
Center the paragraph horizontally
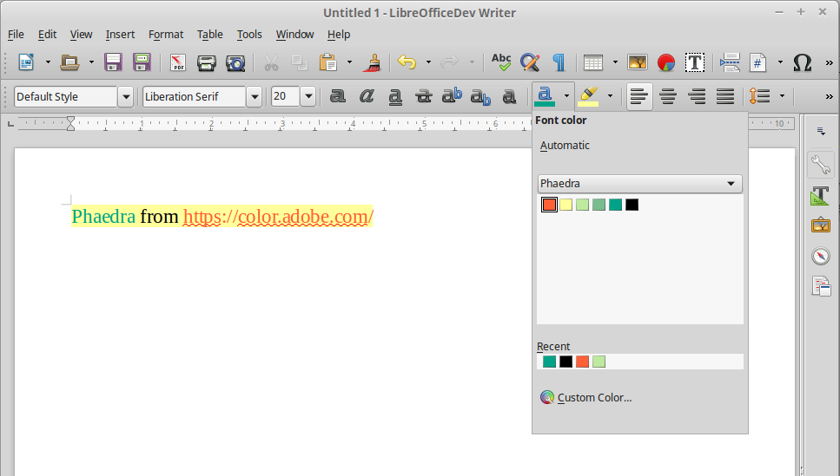coord(668,96)
